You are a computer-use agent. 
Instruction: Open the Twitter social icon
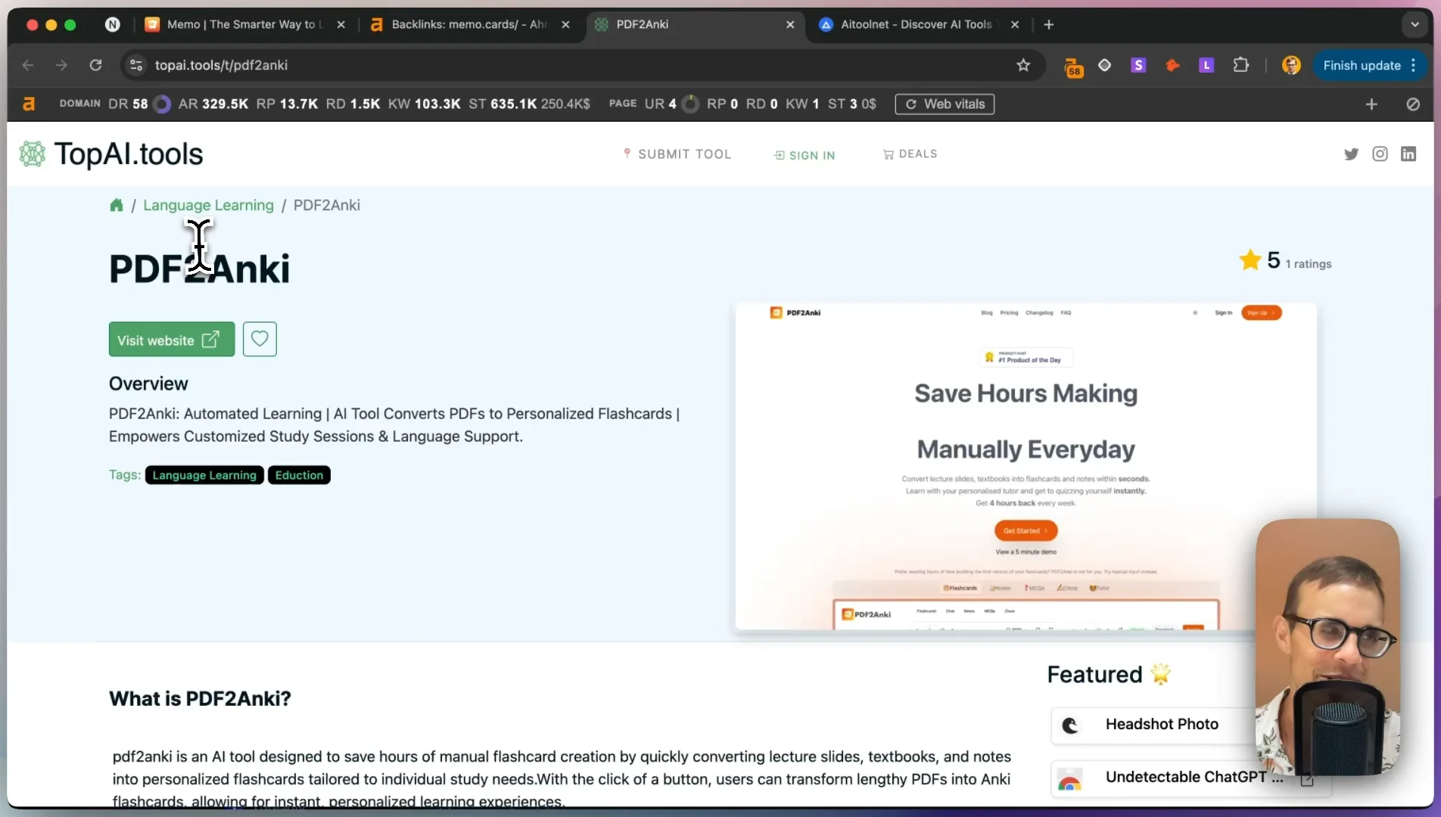(x=1351, y=154)
